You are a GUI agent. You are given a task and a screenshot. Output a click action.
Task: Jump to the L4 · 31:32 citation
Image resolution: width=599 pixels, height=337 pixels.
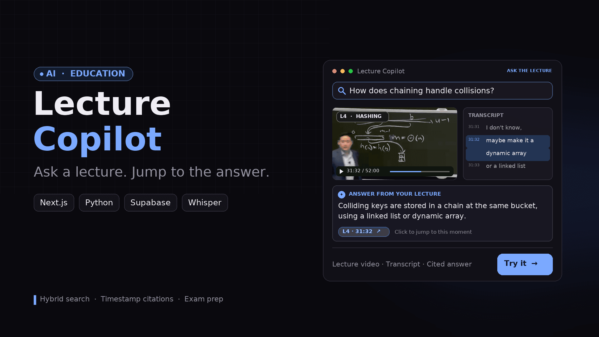click(364, 232)
